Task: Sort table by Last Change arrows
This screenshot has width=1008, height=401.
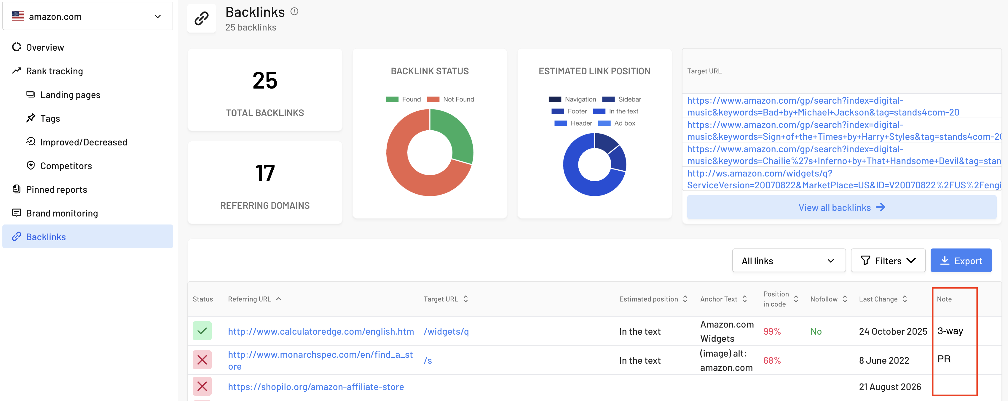Action: (x=905, y=299)
